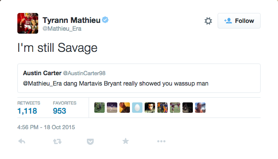Viewport: 278px width, 159px height.
Task: Visit the @Mathieu_Era handle link
Action: click(x=62, y=29)
